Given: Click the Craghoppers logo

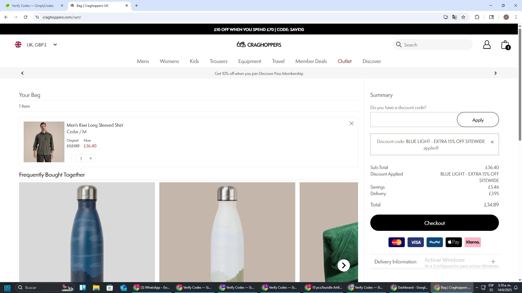Looking at the screenshot, I should pos(259,44).
